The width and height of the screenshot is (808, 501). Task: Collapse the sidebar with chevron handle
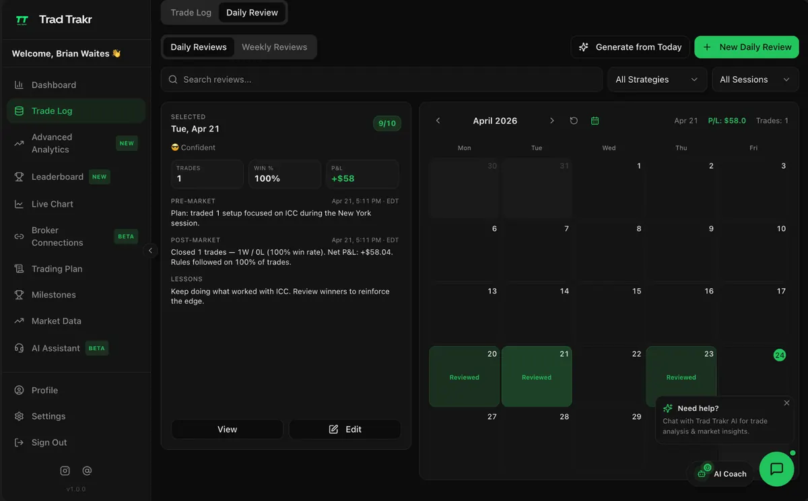pos(150,250)
